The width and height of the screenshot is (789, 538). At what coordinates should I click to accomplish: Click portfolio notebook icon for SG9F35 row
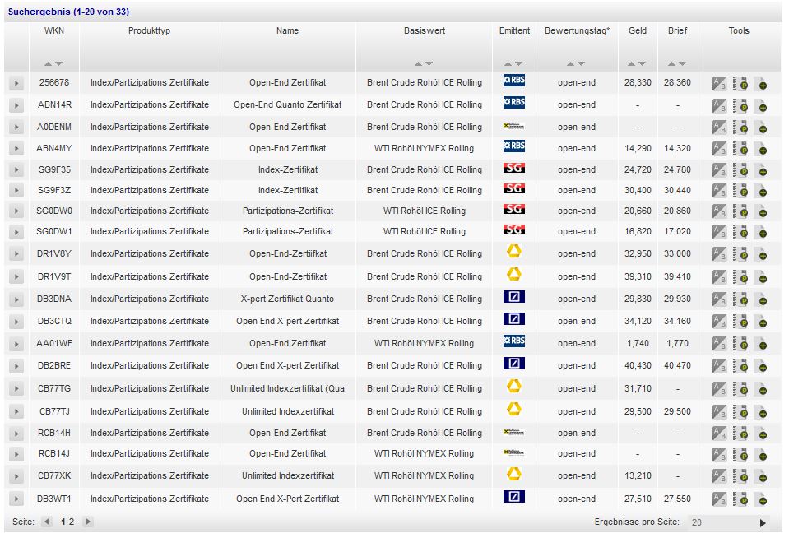[740, 170]
